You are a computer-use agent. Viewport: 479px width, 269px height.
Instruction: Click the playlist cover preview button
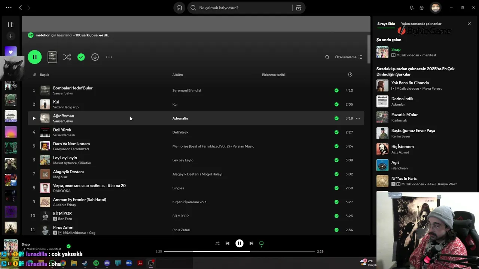pos(52,57)
